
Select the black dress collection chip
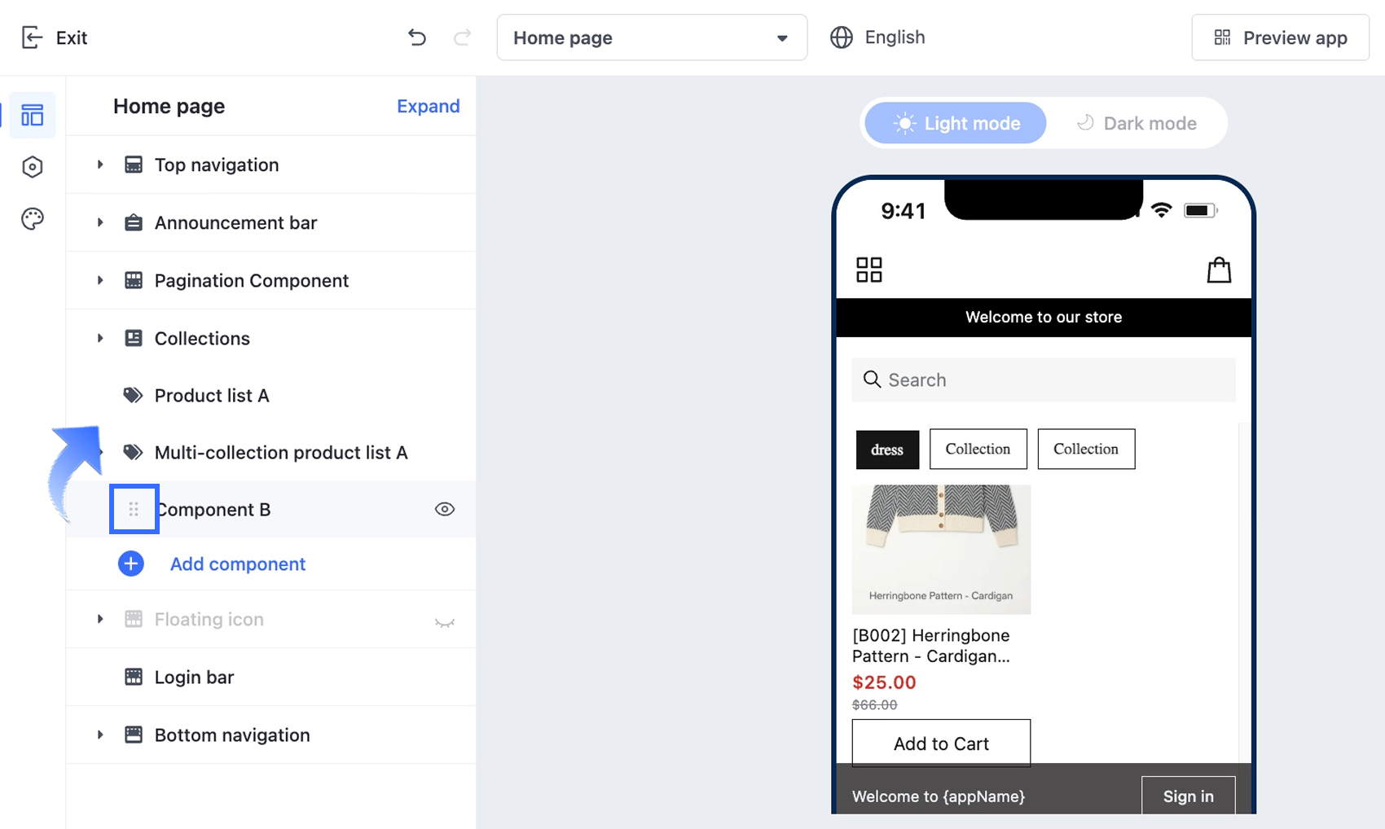pos(887,450)
